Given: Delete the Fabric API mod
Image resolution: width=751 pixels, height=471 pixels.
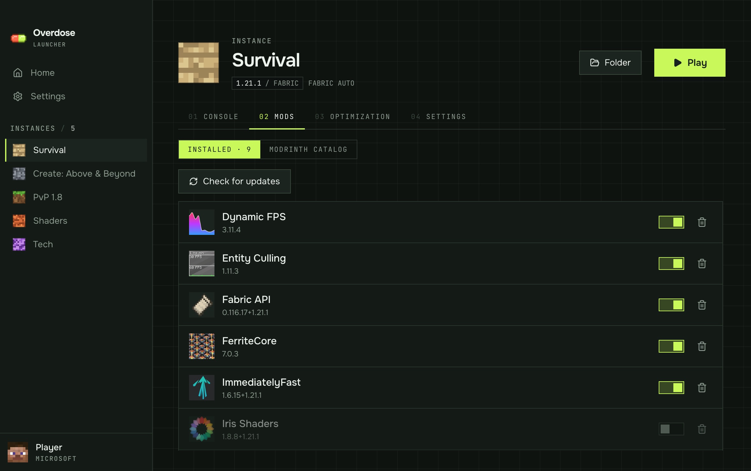Looking at the screenshot, I should point(702,305).
